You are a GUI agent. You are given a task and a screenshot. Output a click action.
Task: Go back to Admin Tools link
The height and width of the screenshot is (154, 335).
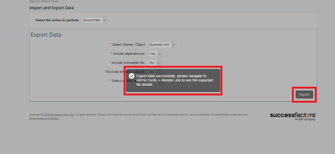[50, 2]
